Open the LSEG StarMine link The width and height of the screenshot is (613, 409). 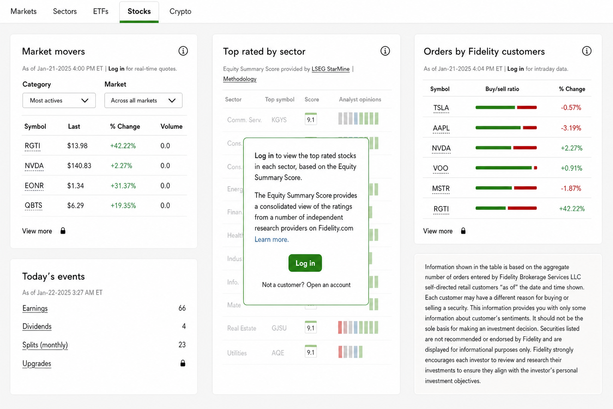coord(330,69)
